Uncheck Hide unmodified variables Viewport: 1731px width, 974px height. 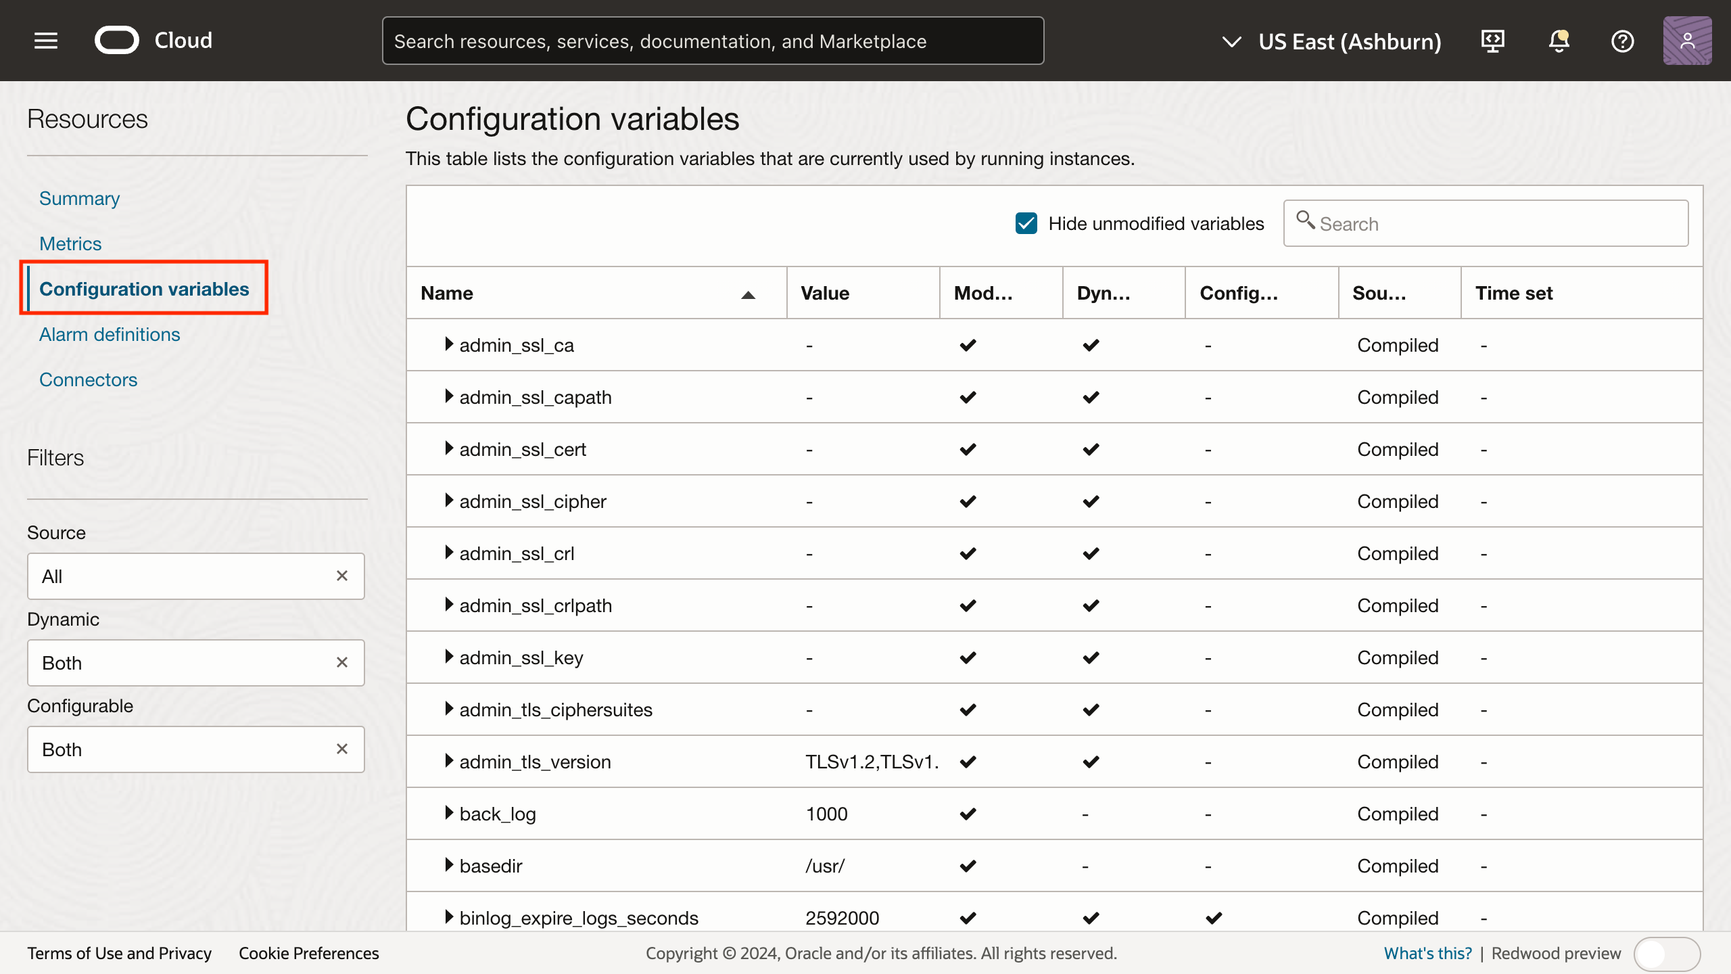pyautogui.click(x=1026, y=223)
